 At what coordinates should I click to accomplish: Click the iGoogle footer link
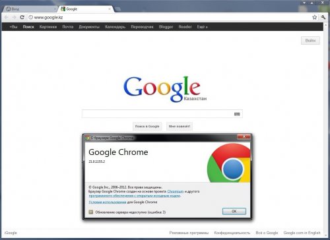pyautogui.click(x=11, y=233)
